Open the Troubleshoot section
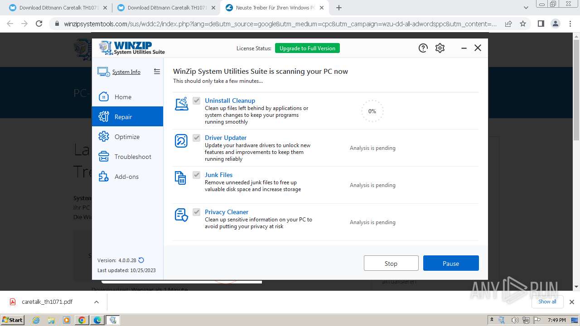The width and height of the screenshot is (580, 326). [x=127, y=157]
